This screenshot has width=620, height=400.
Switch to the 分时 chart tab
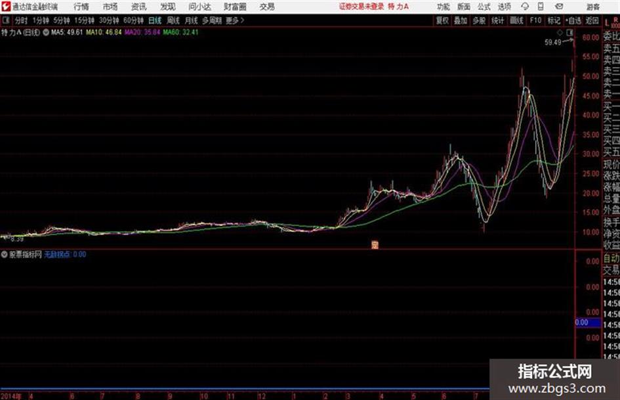click(x=22, y=20)
